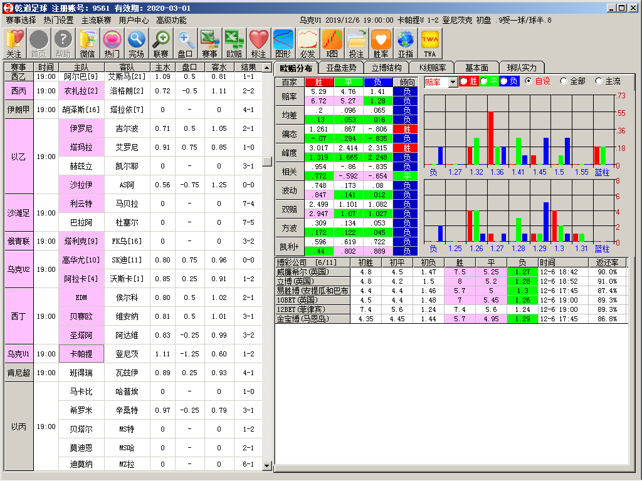Open the 帮助 help icon
The height and width of the screenshot is (481, 642).
(x=63, y=43)
